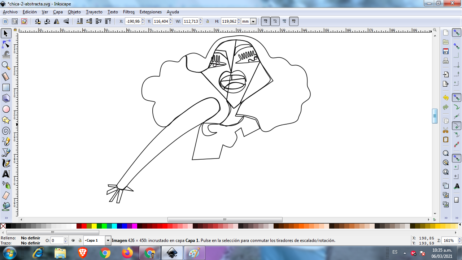The height and width of the screenshot is (260, 462).
Task: Toggle the width/height lock ratio
Action: coord(208,21)
